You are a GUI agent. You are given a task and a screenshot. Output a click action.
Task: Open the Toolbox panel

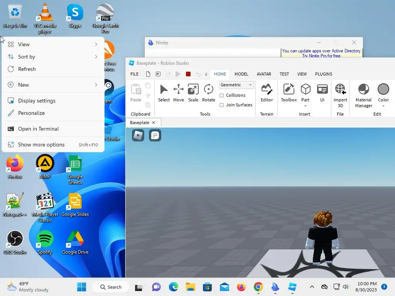tap(289, 93)
